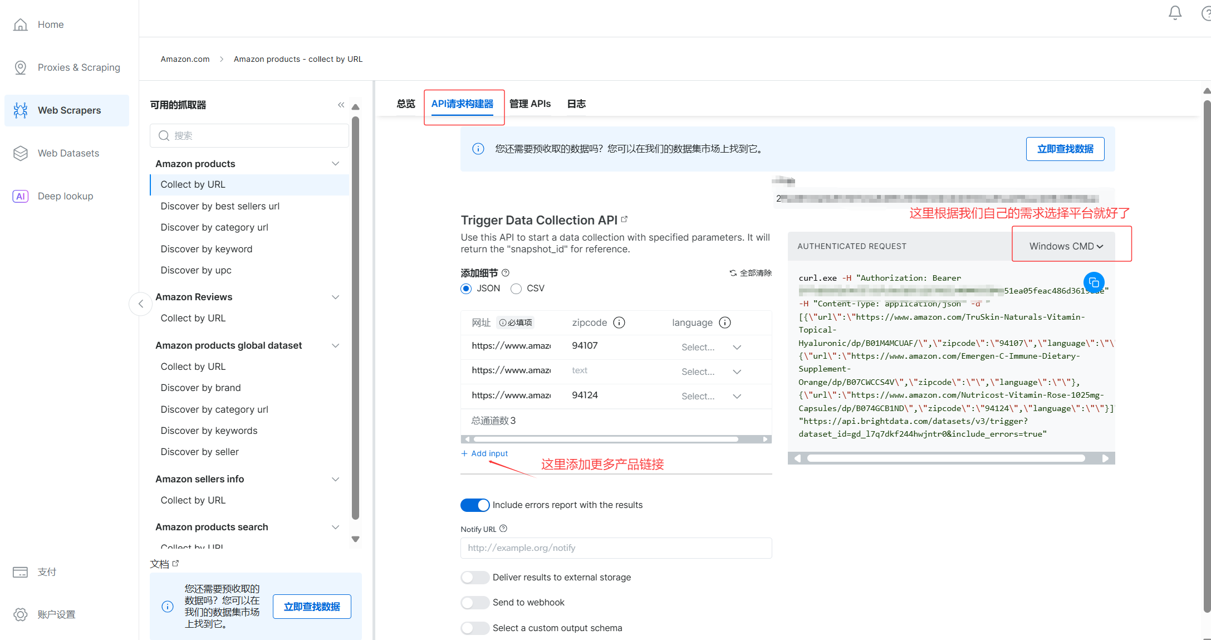Collapse Amazon sellers info group
The image size is (1211, 640).
coord(336,479)
